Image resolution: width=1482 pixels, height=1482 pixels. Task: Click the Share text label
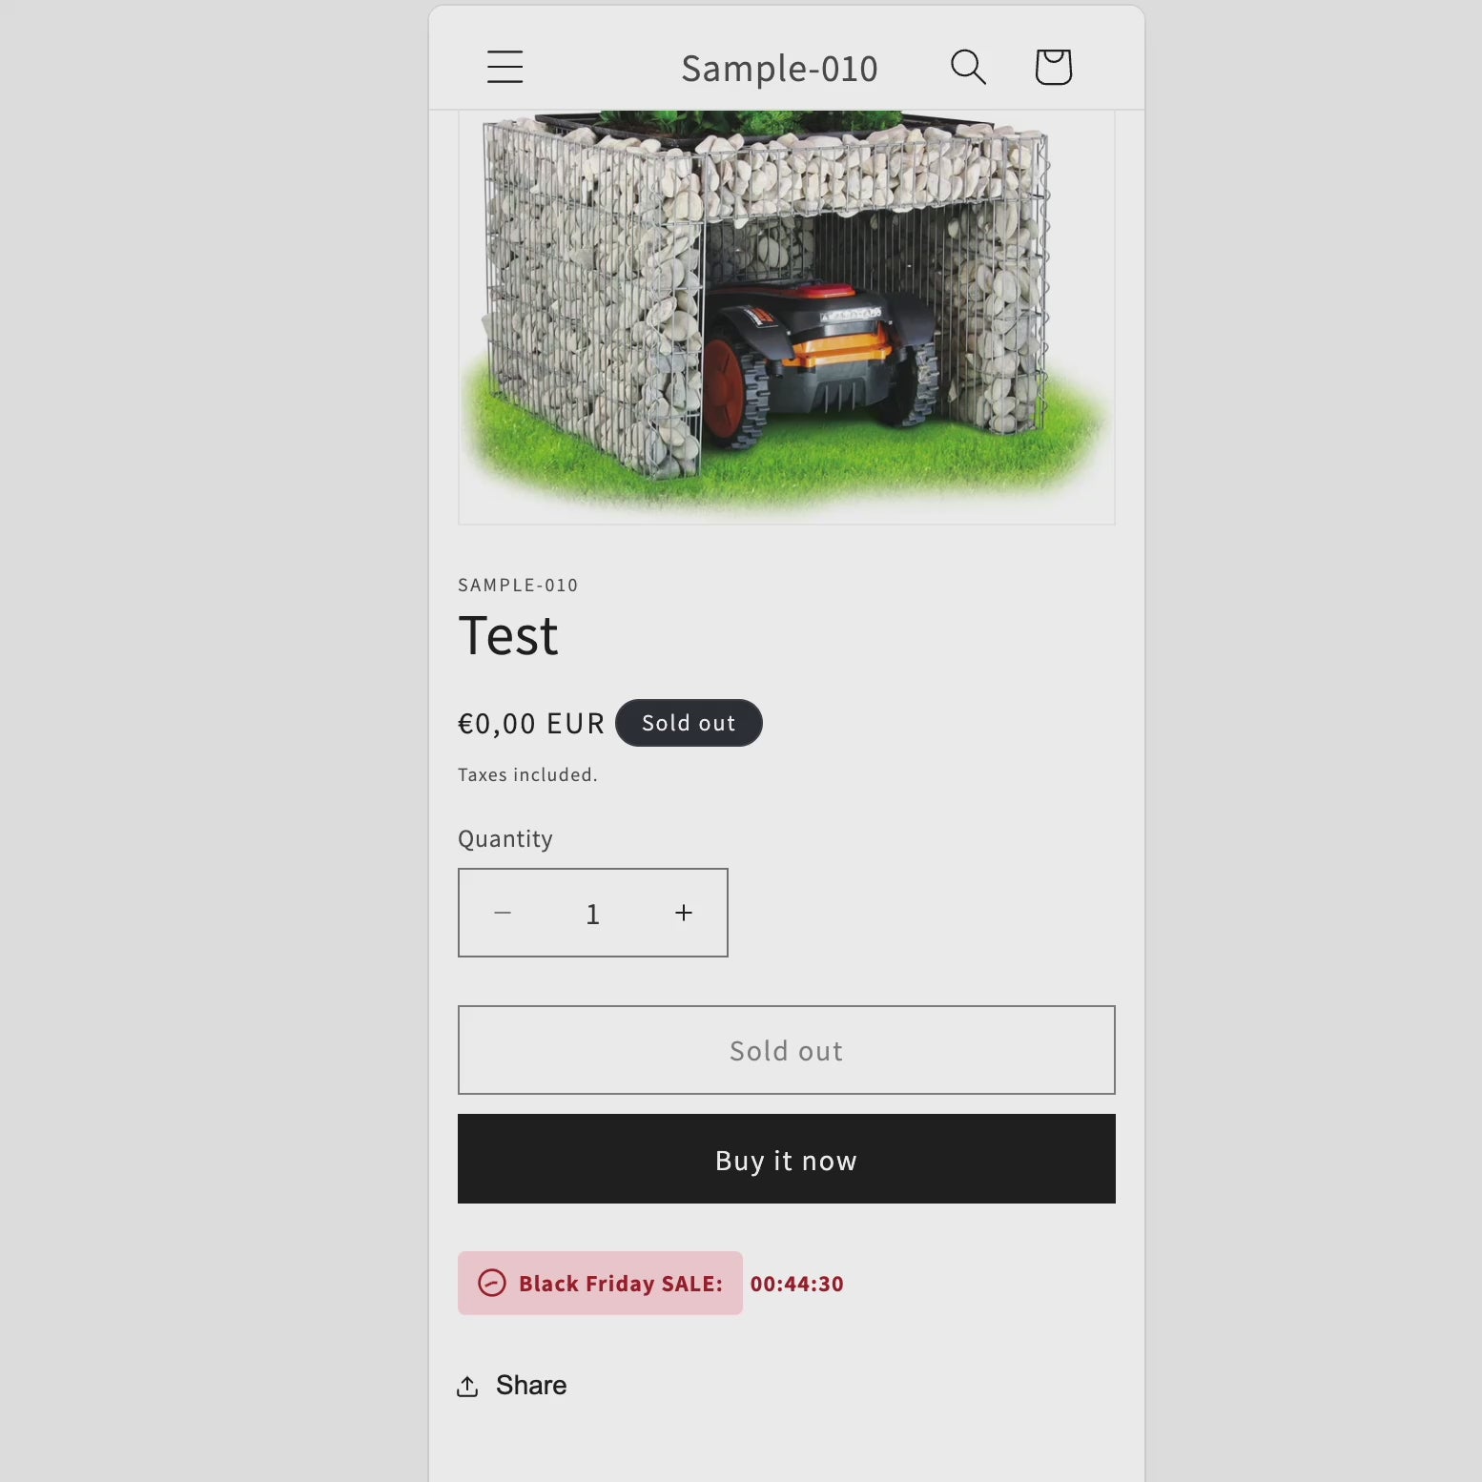click(531, 1385)
